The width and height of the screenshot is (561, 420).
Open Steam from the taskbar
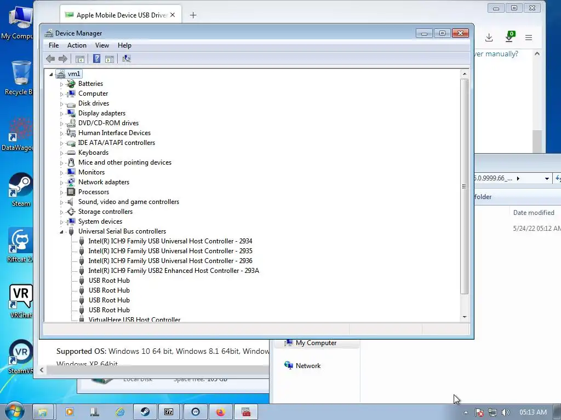pyautogui.click(x=145, y=412)
